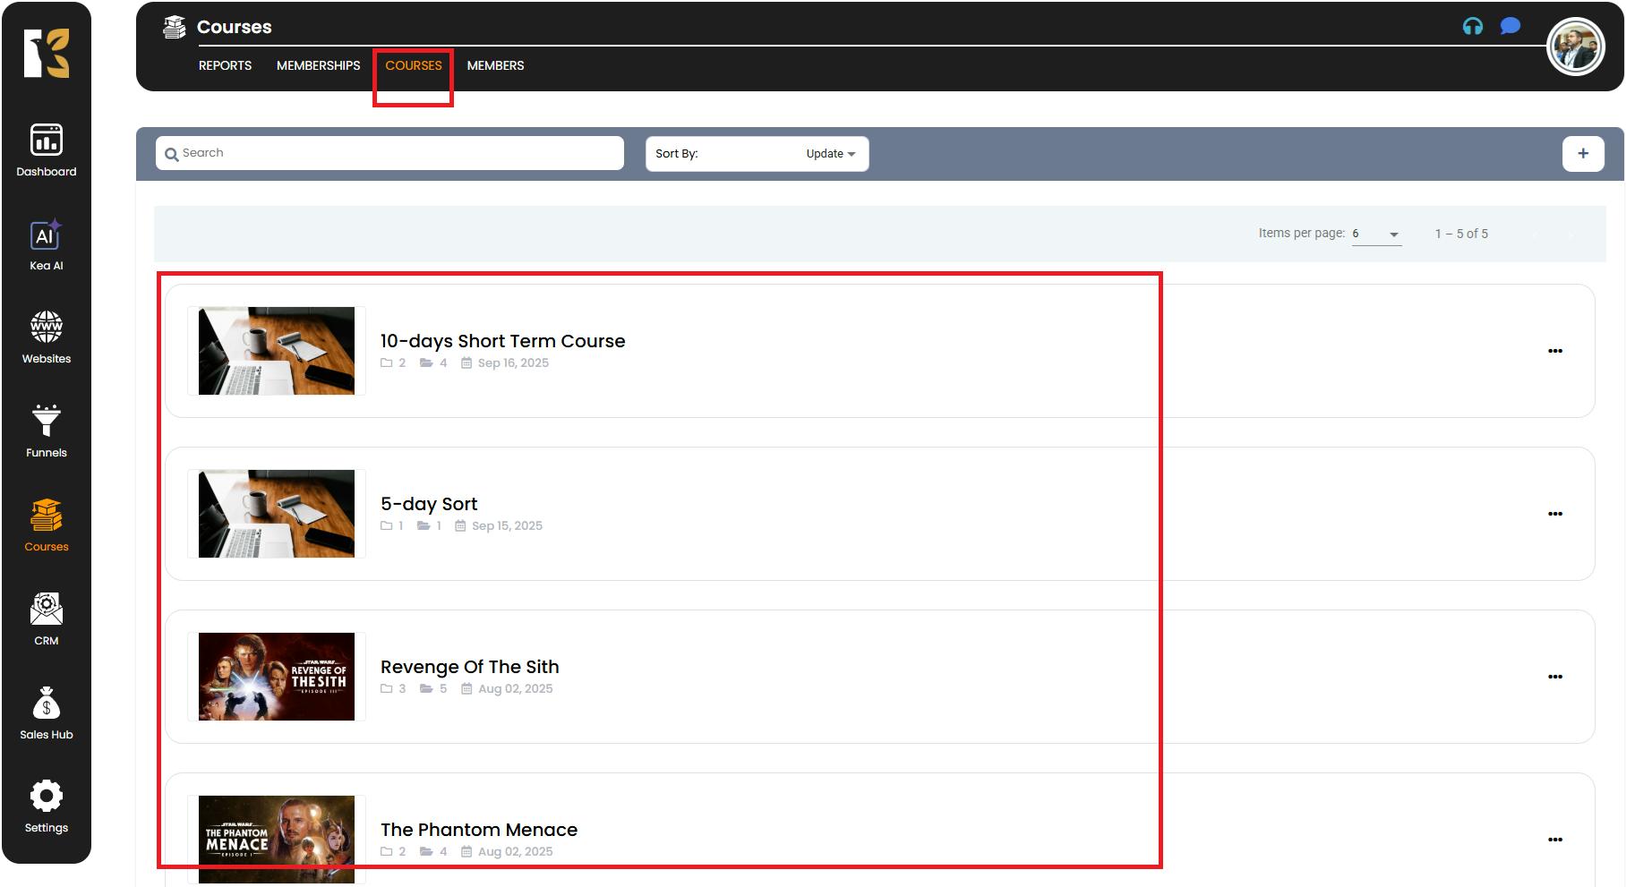Image resolution: width=1626 pixels, height=887 pixels.
Task: Open the Settings gear in sidebar
Action: pyautogui.click(x=47, y=807)
